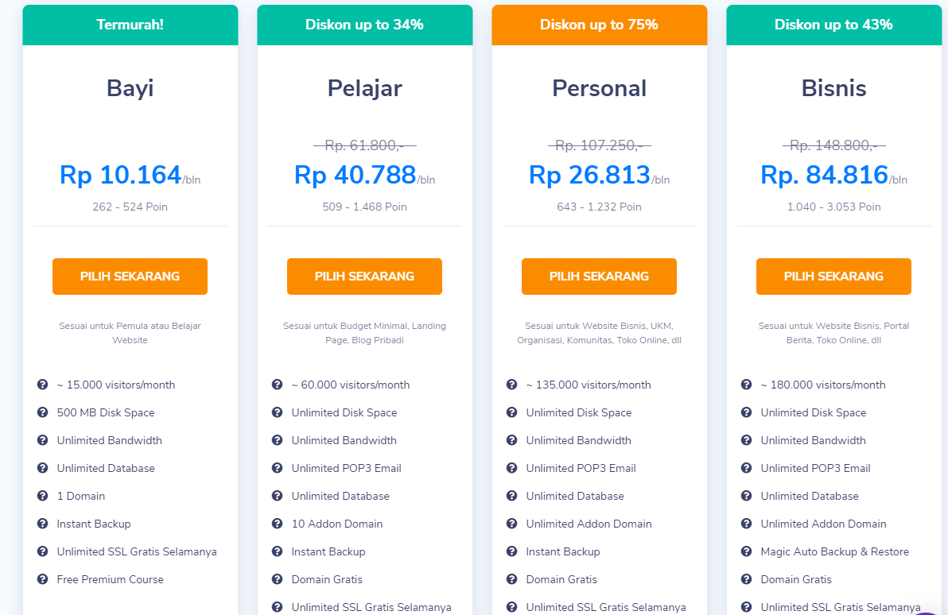Click help icon beside ~ 60.000 visitors/month
This screenshot has height=615, width=948.
coord(277,385)
